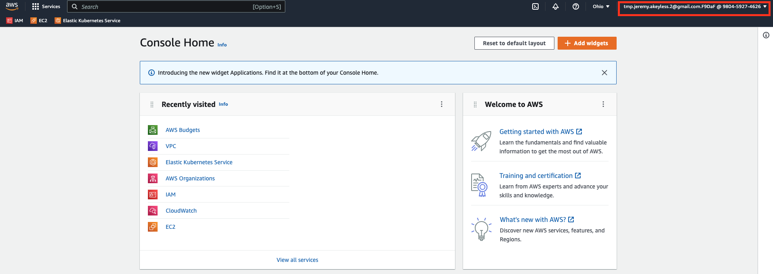Click the CloudWatch service icon
Screen dimensions: 773x274
tap(153, 211)
